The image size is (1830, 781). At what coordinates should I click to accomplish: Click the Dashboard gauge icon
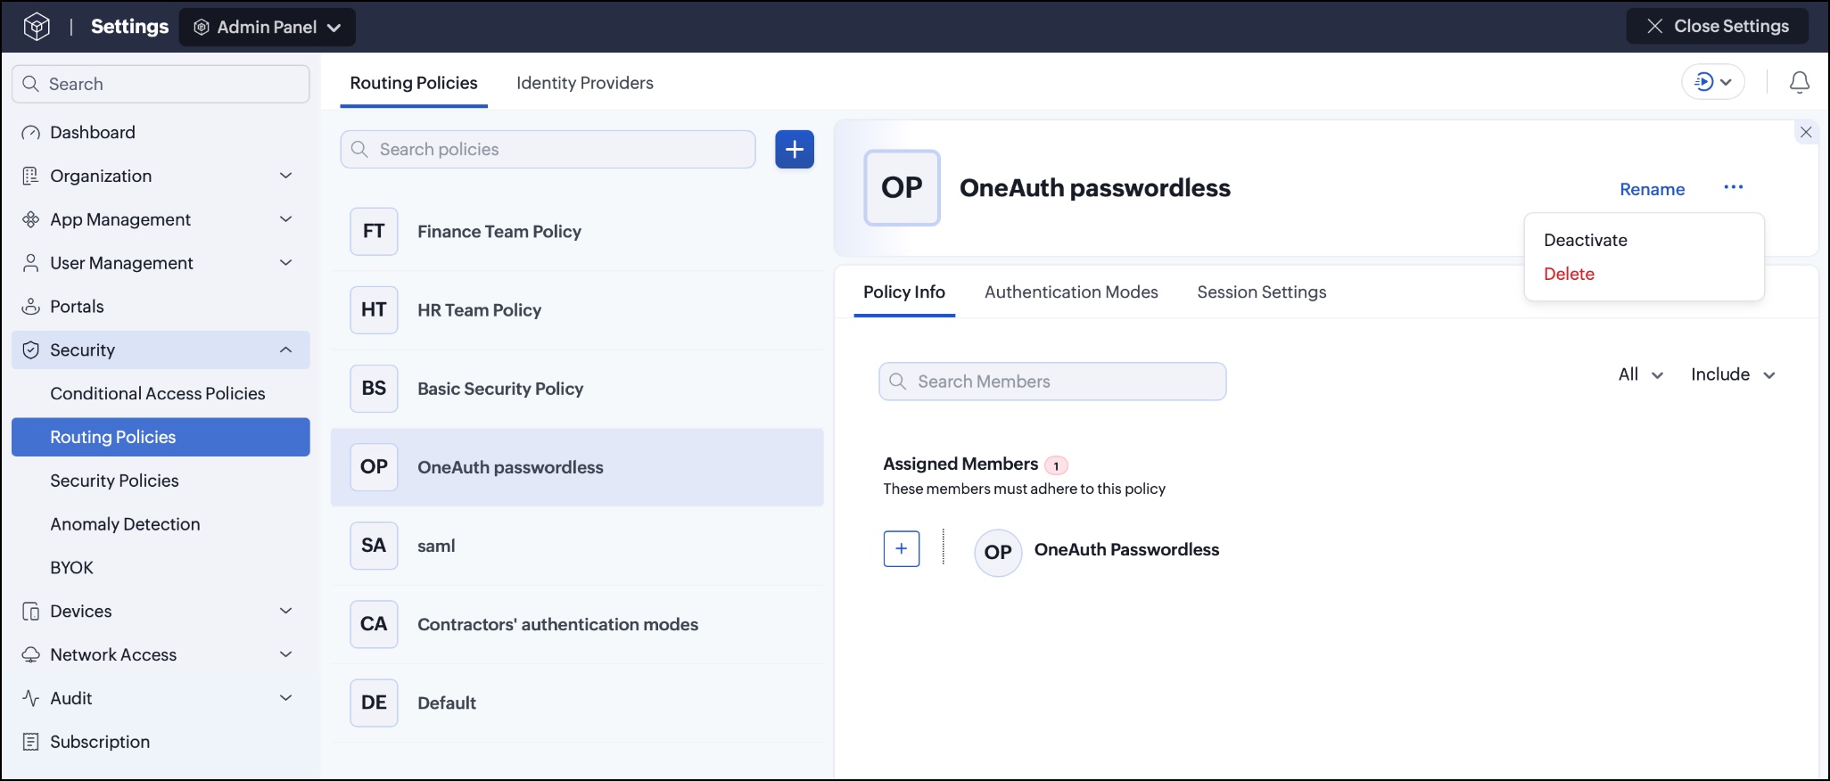pos(31,133)
